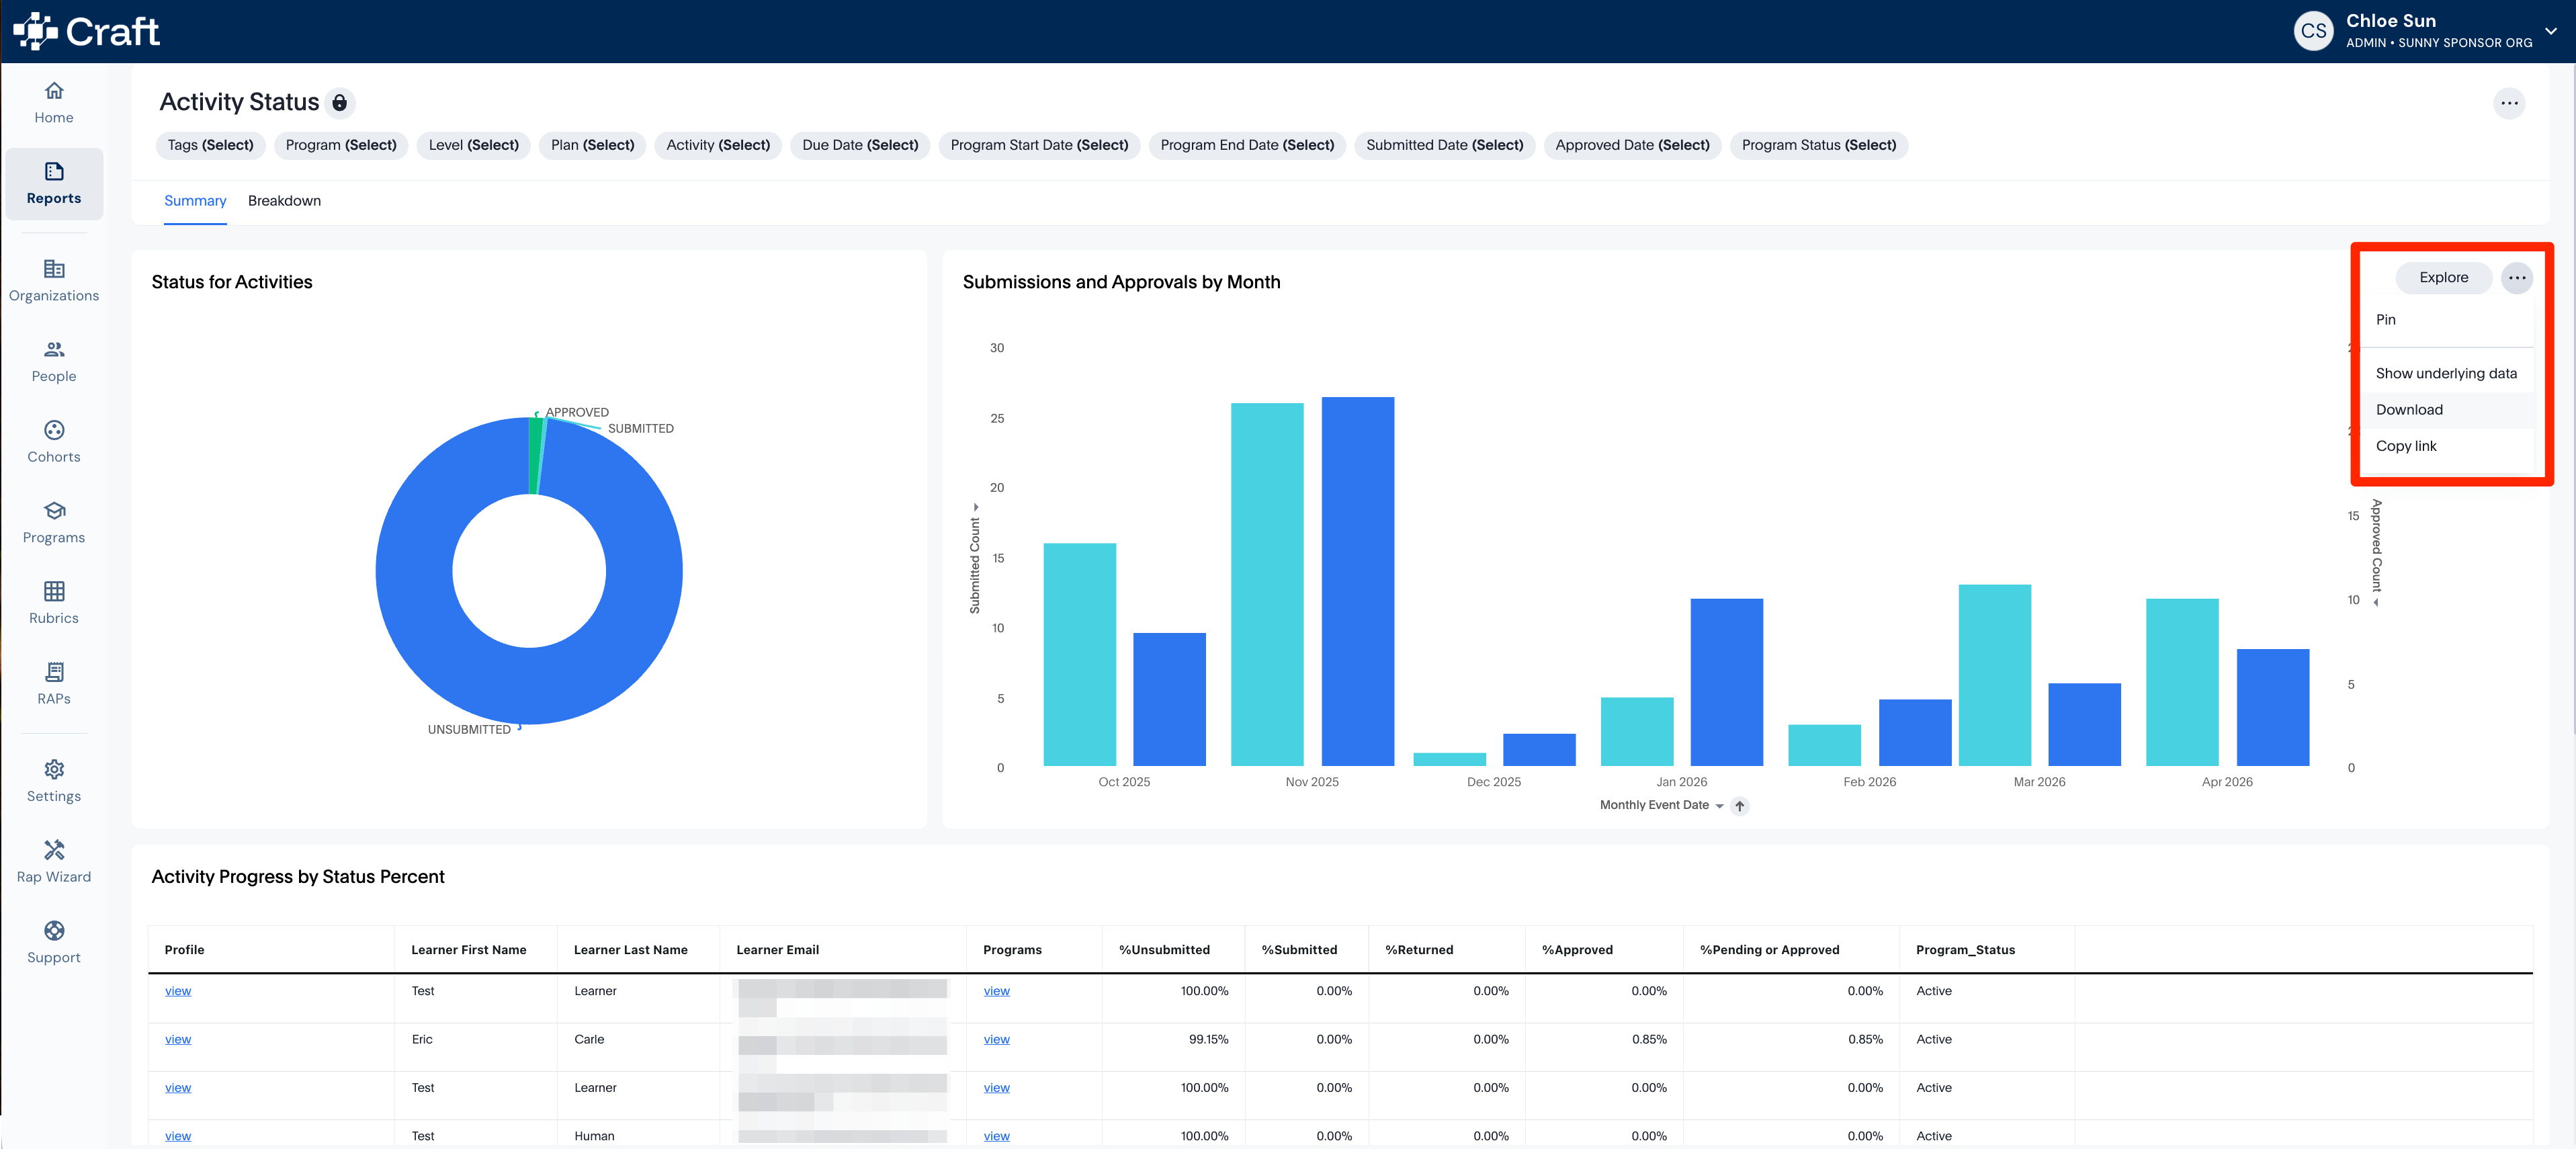
Task: Launch Rap Wizard tool icon
Action: pos(54,850)
